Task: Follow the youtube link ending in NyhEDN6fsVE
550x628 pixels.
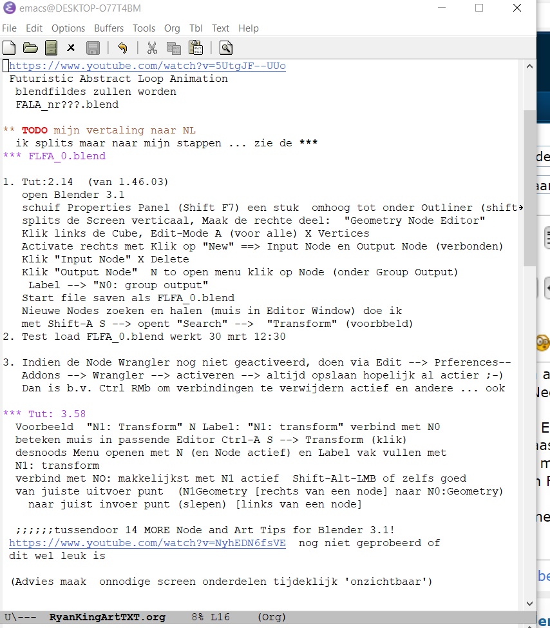Action: coord(147,543)
